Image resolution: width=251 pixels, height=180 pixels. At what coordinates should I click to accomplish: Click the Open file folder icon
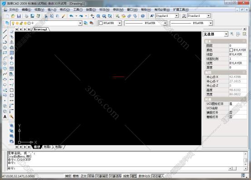click(13, 16)
